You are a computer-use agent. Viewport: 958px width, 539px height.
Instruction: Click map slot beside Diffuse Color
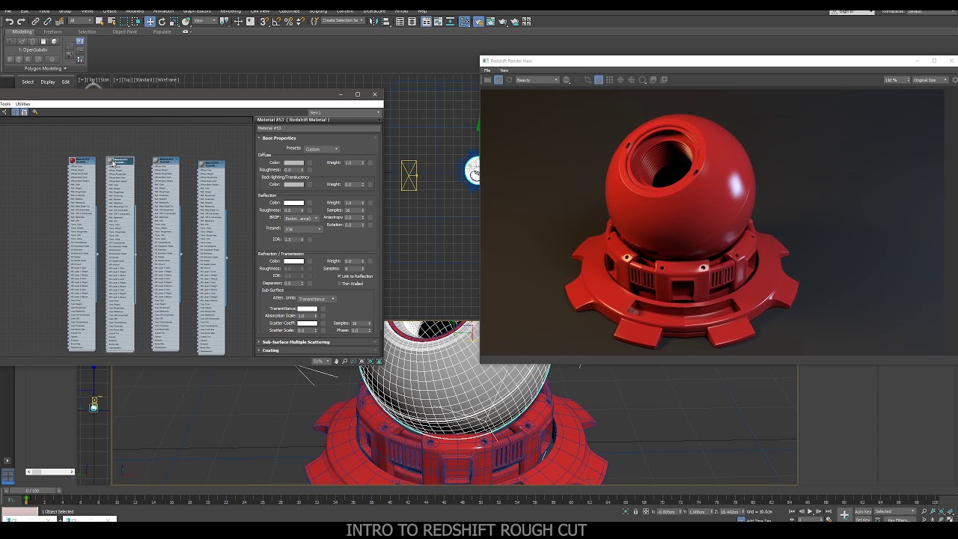coord(309,163)
